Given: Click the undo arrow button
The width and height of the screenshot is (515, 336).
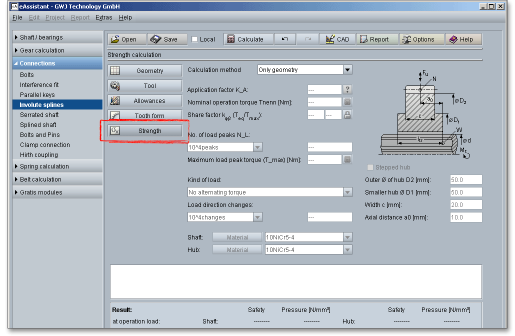Looking at the screenshot, I should coord(285,39).
